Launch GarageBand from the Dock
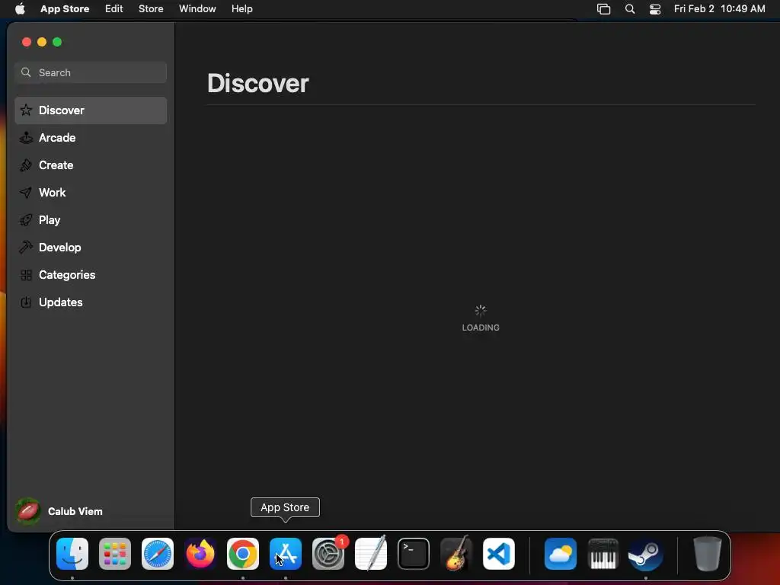The width and height of the screenshot is (780, 585). [456, 554]
